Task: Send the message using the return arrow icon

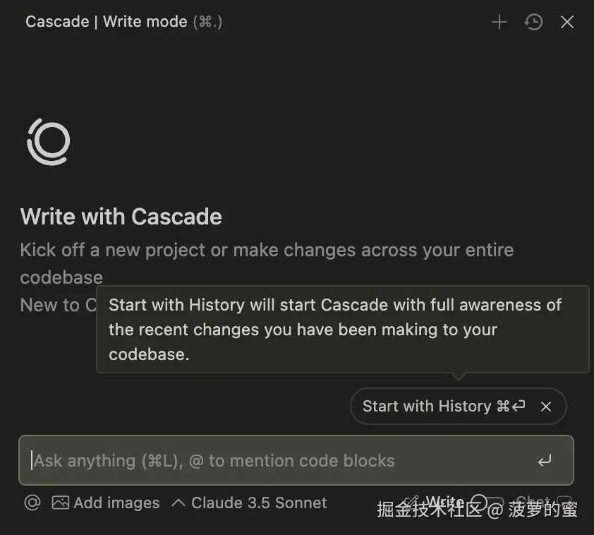Action: tap(545, 460)
